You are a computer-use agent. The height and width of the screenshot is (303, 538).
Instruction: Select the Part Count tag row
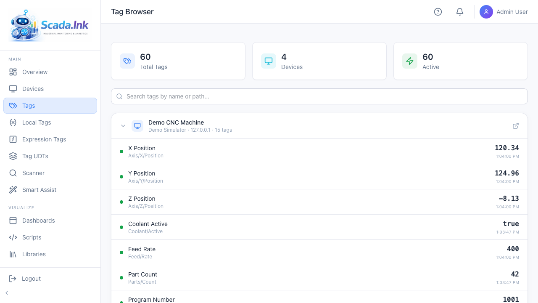click(x=319, y=278)
